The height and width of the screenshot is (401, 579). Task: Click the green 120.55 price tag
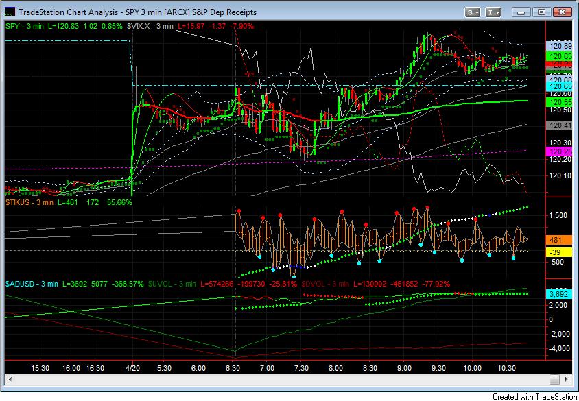click(x=559, y=102)
